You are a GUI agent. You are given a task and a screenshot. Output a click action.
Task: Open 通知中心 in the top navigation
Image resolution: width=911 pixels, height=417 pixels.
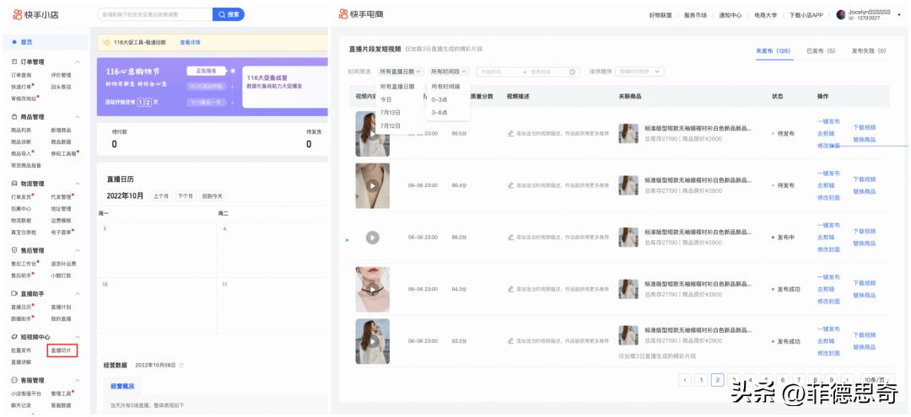[730, 15]
